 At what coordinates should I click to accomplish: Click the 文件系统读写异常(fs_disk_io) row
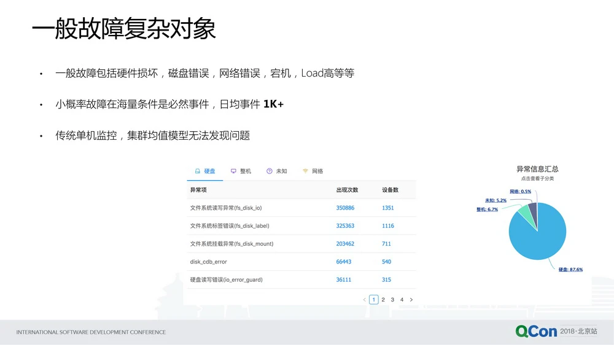(301, 208)
